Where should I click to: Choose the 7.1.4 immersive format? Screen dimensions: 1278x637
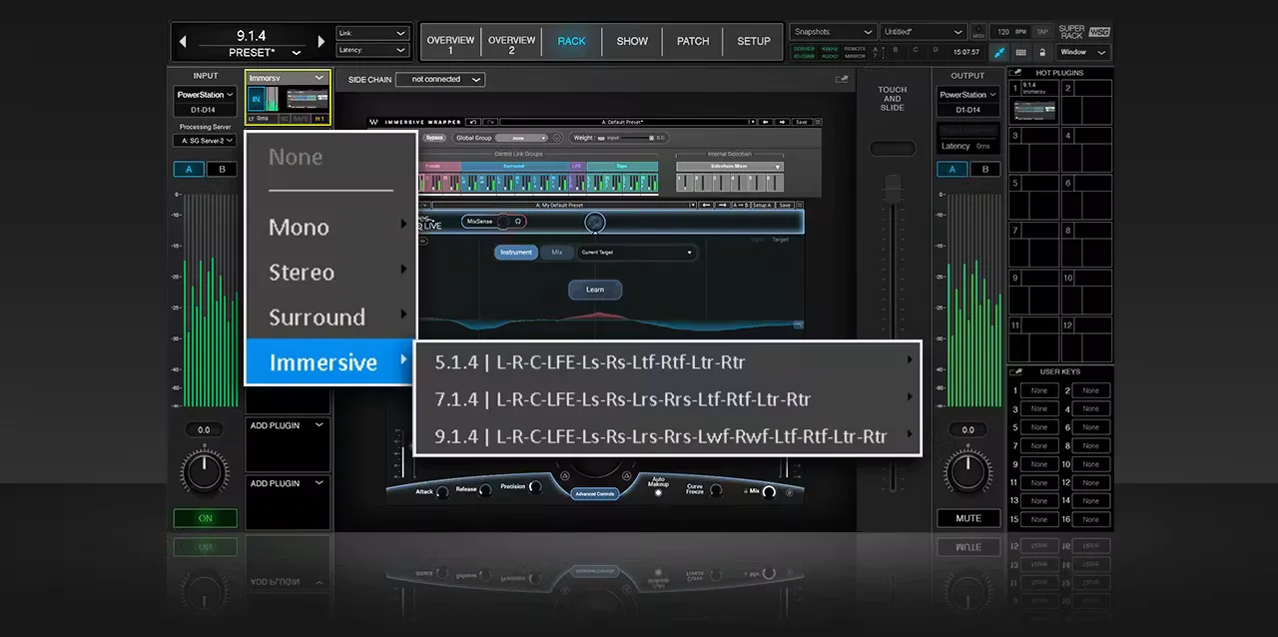click(667, 398)
